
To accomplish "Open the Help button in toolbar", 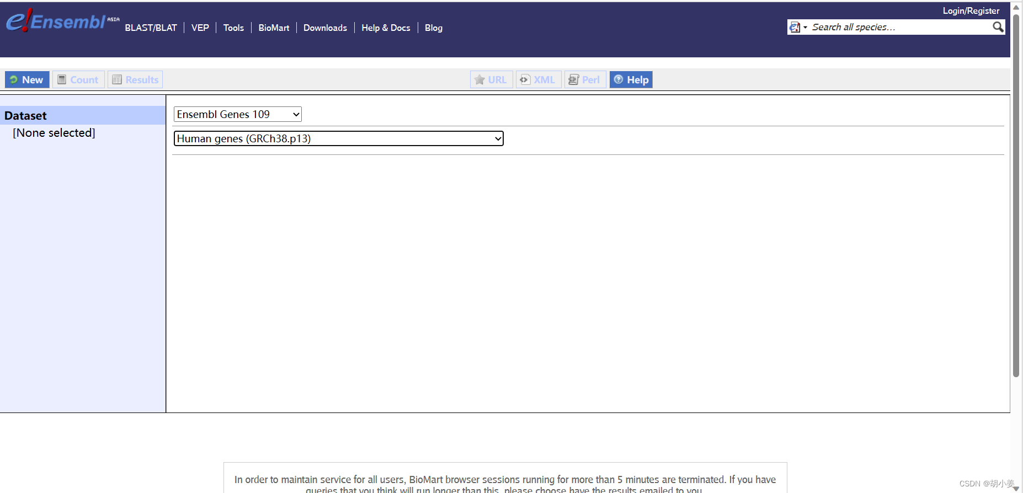I will coord(631,79).
